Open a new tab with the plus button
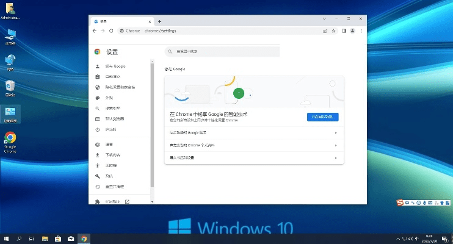The height and width of the screenshot is (244, 453). tap(159, 22)
